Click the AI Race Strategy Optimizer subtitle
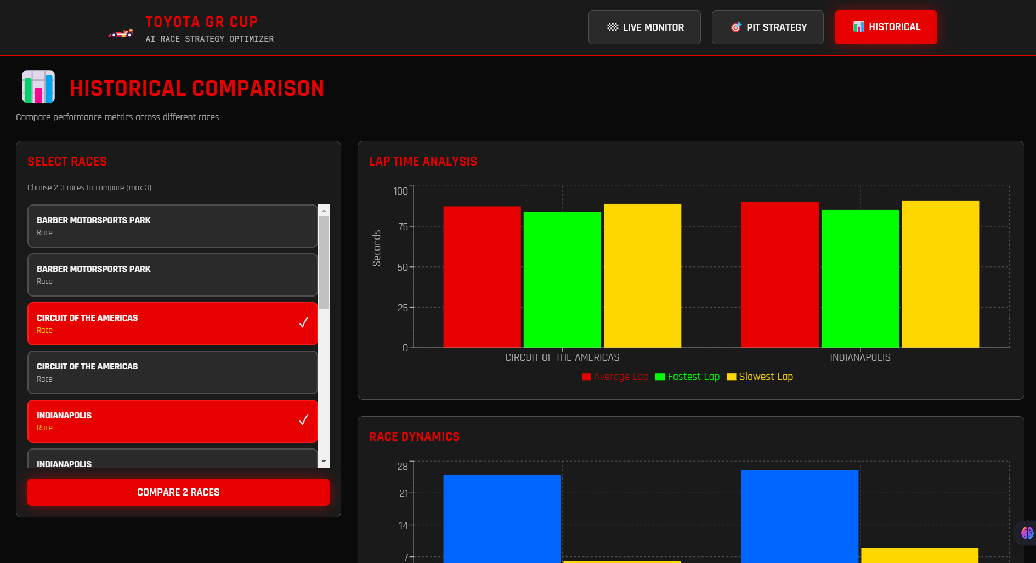 click(x=210, y=39)
